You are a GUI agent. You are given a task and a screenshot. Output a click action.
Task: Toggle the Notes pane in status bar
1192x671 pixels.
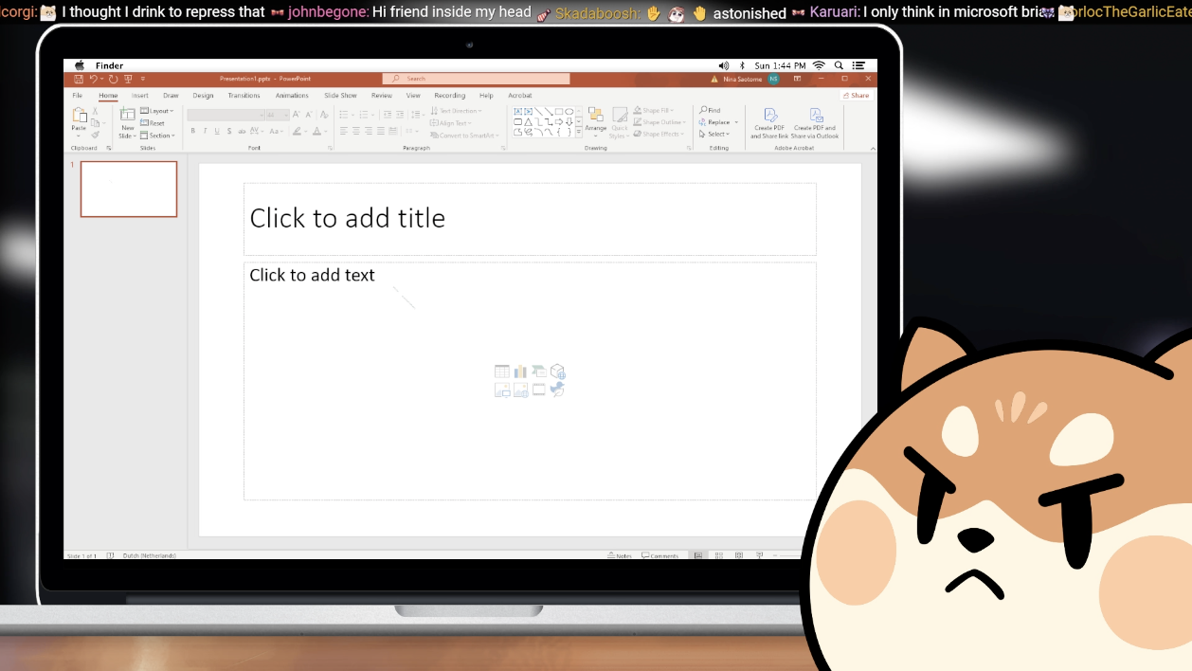point(620,555)
